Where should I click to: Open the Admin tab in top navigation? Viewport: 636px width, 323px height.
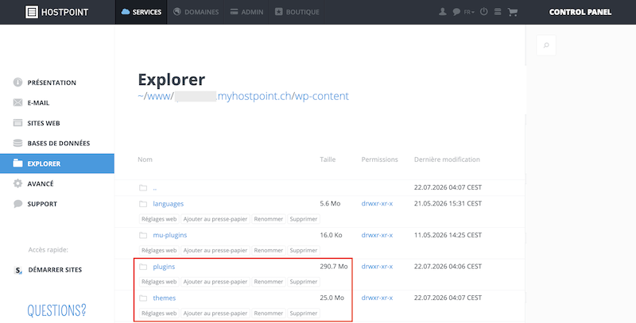coord(246,12)
